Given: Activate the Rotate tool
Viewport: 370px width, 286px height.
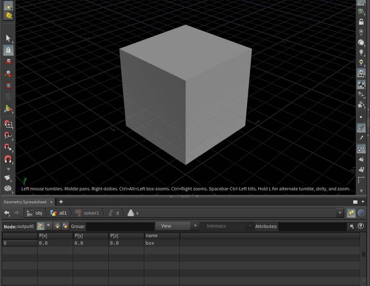Looking at the screenshot, I should click(8, 73).
